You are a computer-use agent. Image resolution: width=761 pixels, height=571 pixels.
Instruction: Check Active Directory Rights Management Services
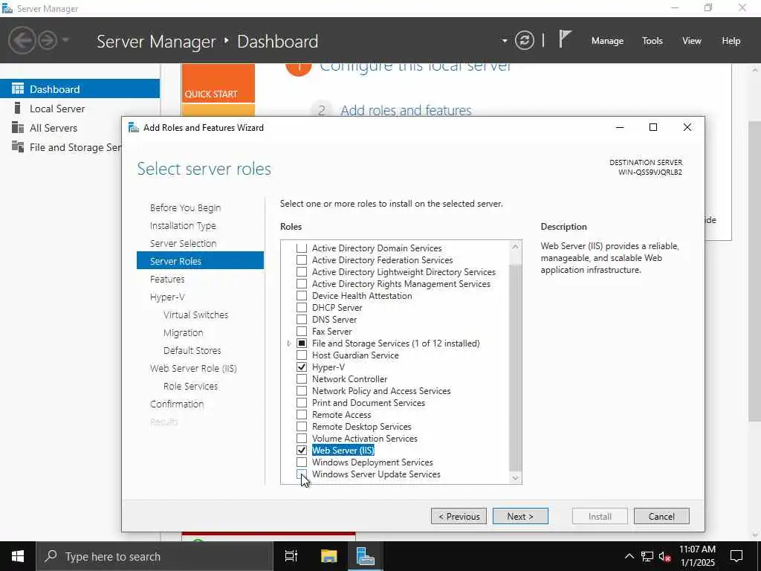(302, 284)
